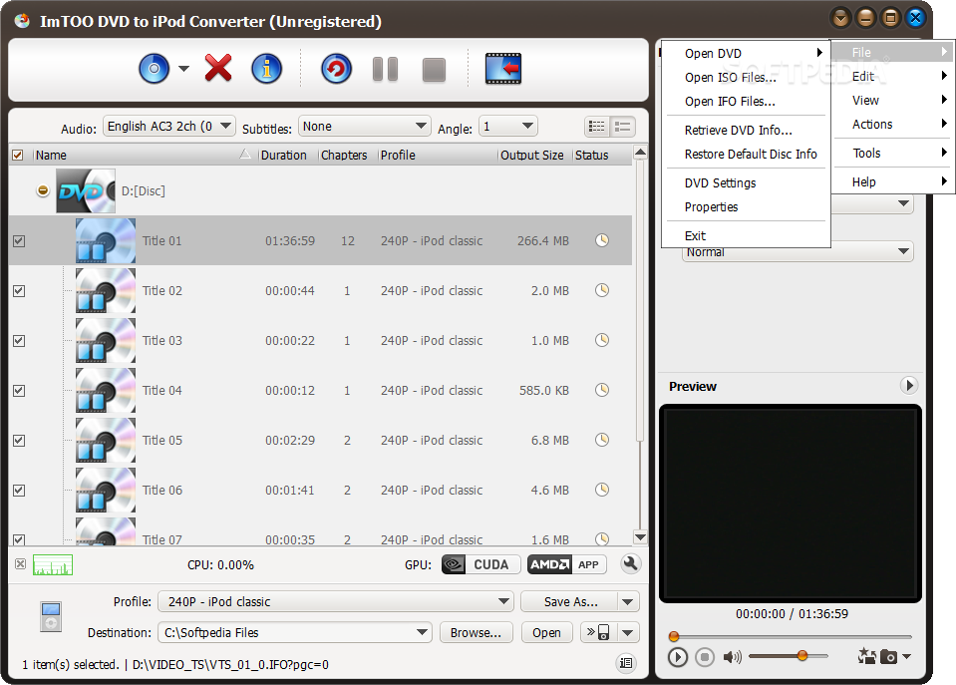Viewport: 956px width, 685px height.
Task: Uncheck the Title 03 checkbox
Action: tap(19, 341)
